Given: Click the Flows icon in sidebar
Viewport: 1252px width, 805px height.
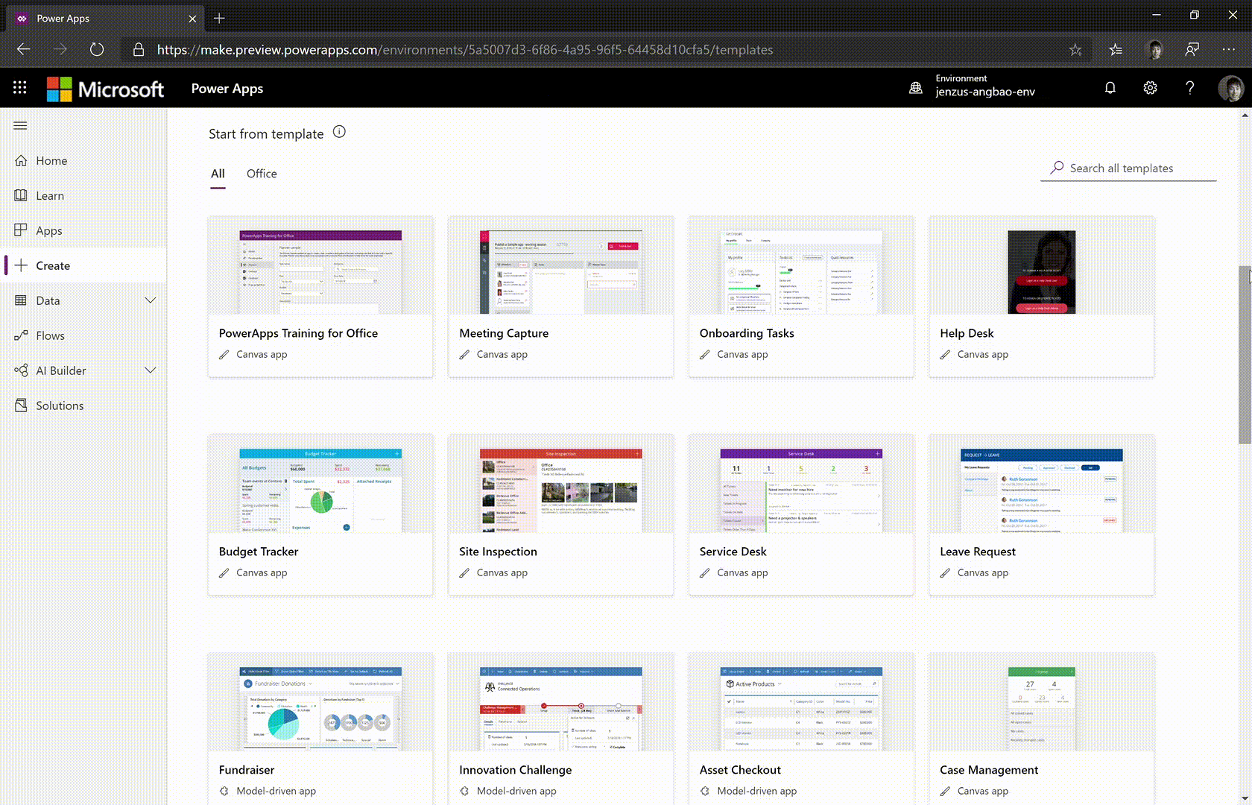Looking at the screenshot, I should point(21,335).
